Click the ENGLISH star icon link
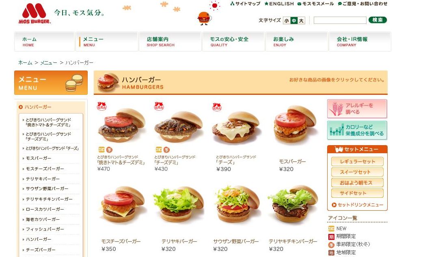Image resolution: width=427 pixels, height=257 pixels. pyautogui.click(x=279, y=4)
